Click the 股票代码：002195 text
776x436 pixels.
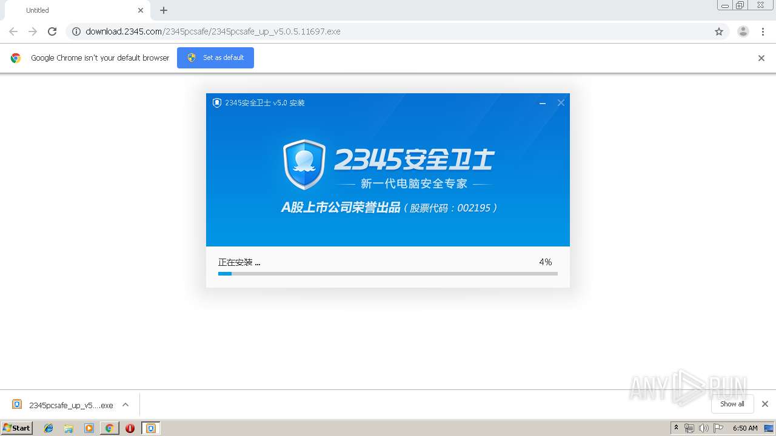pyautogui.click(x=450, y=208)
